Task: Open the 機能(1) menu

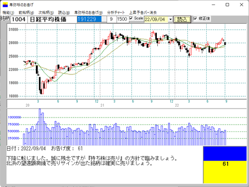Action: point(8,12)
